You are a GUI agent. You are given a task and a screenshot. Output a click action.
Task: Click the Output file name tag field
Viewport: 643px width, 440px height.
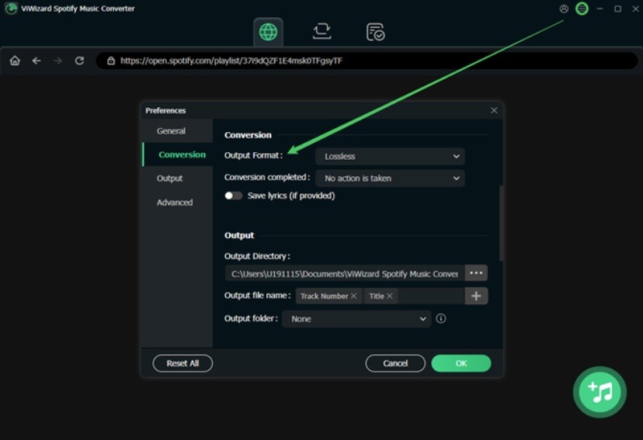381,296
